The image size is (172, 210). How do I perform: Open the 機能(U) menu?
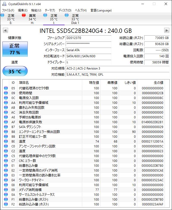pos(36,10)
